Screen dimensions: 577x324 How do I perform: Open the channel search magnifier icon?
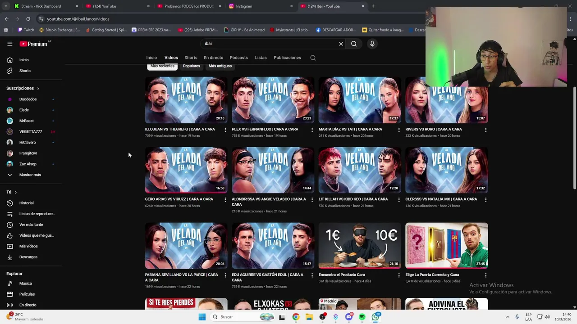313,58
